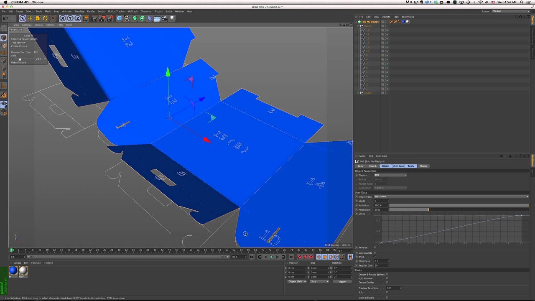The image size is (535, 301).
Task: Open the Object Manager Tags menu
Action: click(396, 17)
